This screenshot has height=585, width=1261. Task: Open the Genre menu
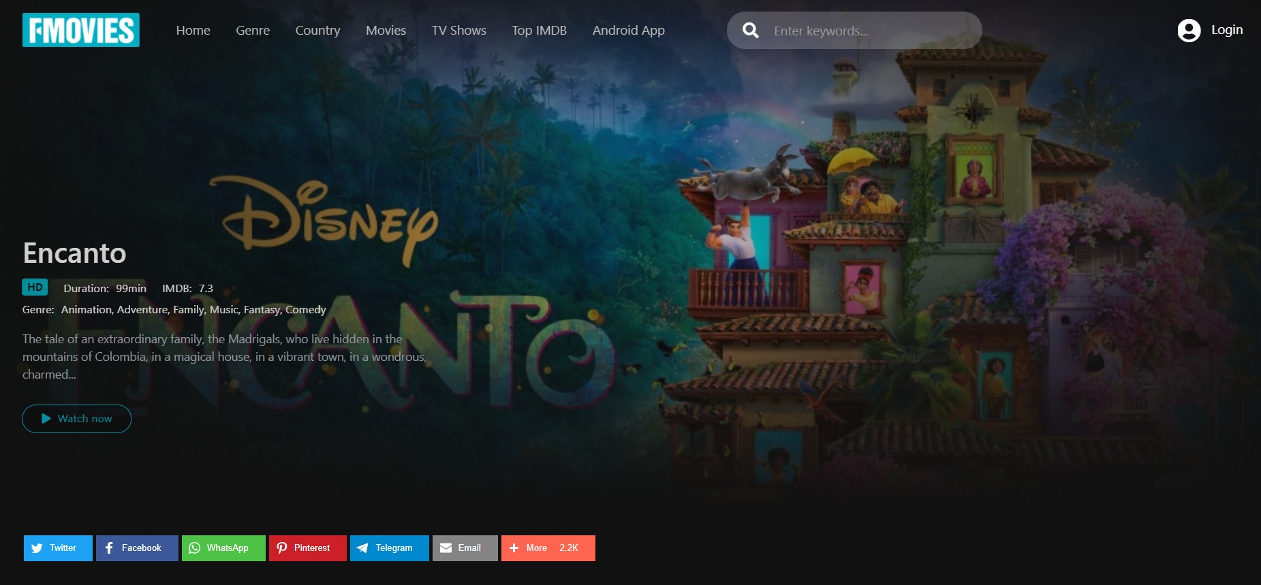(253, 30)
